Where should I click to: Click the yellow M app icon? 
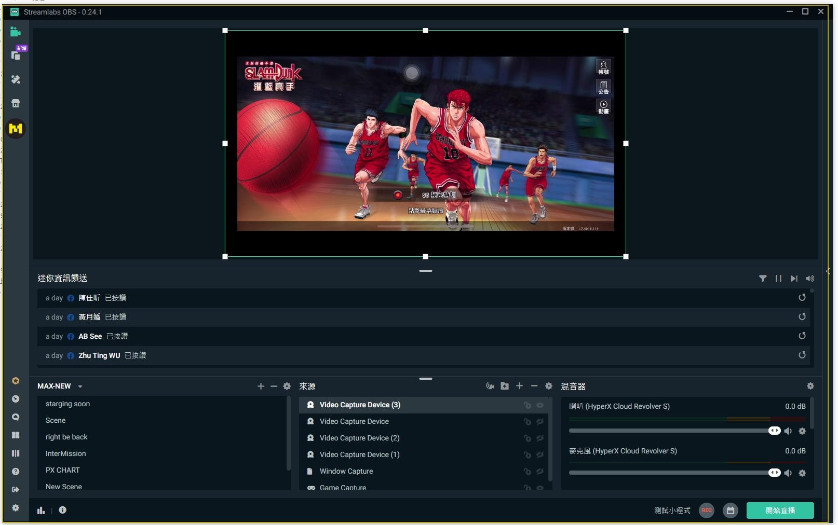(x=16, y=128)
